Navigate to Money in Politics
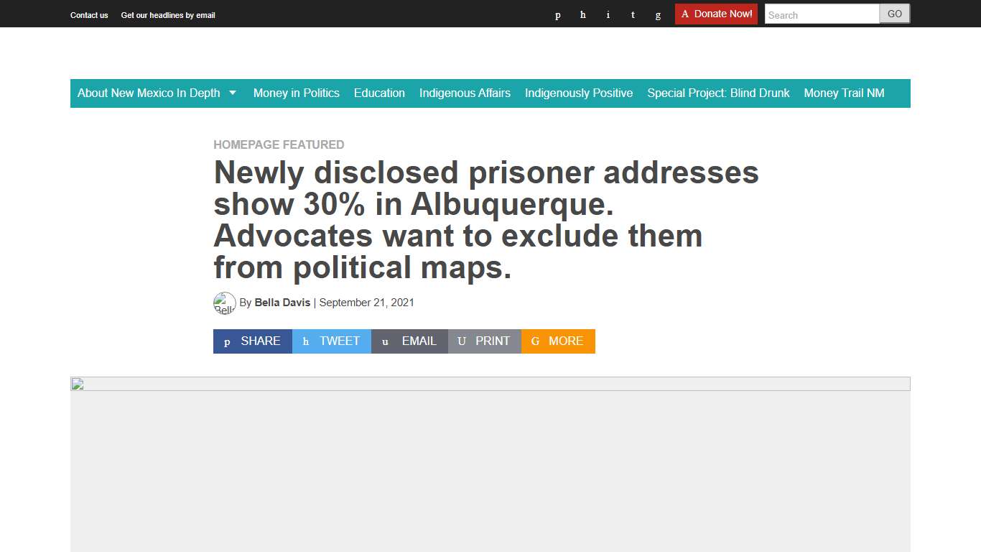This screenshot has width=981, height=552. click(296, 93)
